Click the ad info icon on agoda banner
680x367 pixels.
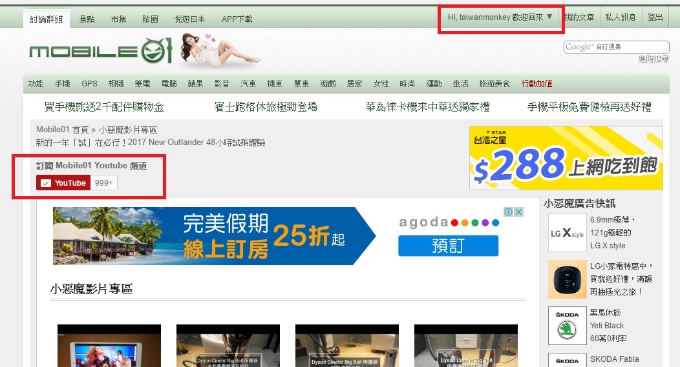point(508,212)
